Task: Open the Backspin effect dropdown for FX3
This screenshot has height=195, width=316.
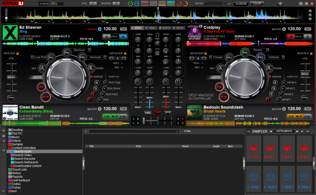Action: pos(105,57)
